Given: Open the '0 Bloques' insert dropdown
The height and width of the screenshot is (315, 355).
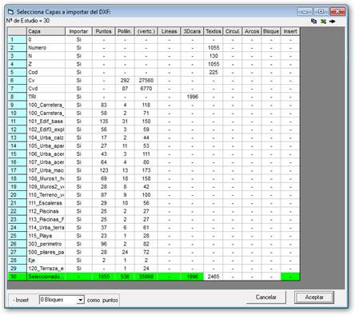Looking at the screenshot, I should tap(80, 300).
